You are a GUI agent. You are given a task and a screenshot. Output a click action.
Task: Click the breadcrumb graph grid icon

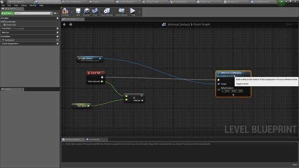[x=164, y=24]
